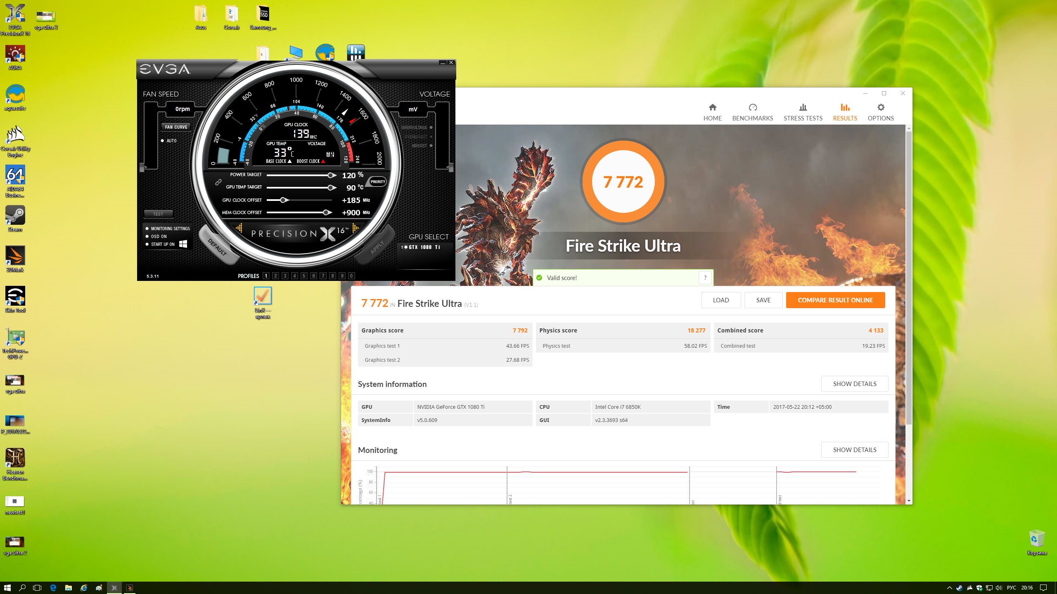The image size is (1057, 594).
Task: Click the link icon between target sliders
Action: [x=218, y=182]
